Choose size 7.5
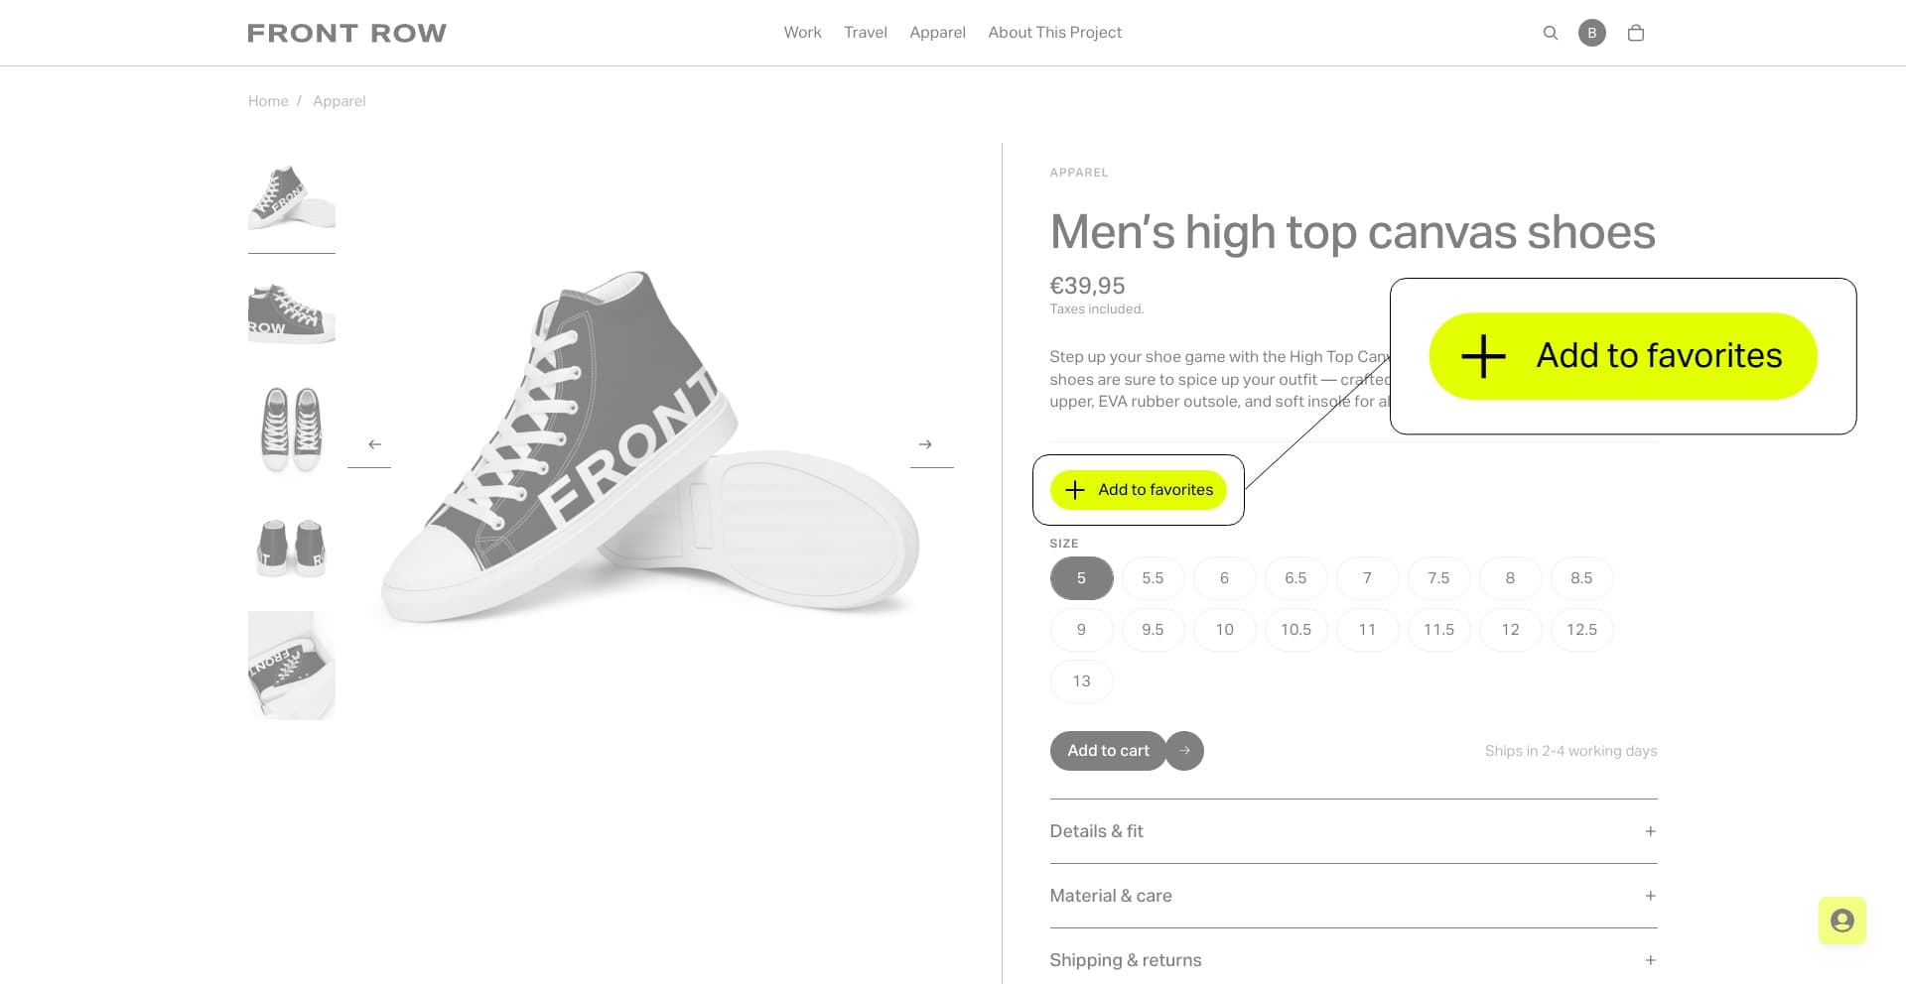This screenshot has width=1906, height=984. (x=1438, y=578)
